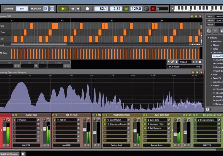Collapse the Distortion effects folder

211,52
